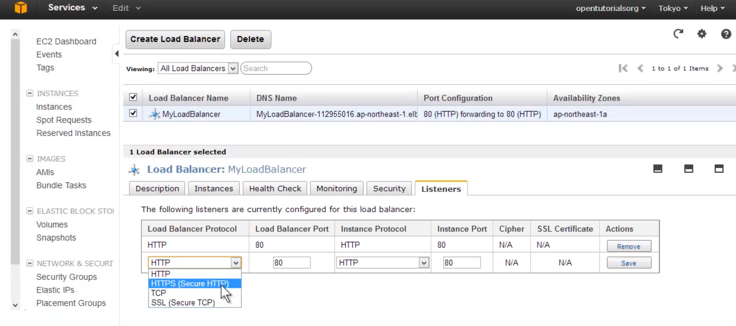Click the Delete button

coord(251,39)
